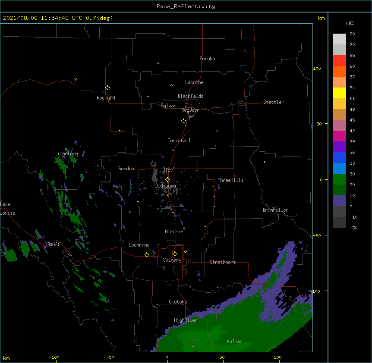The image size is (372, 363).
Task: Click the Ponoka city label
Action: tap(207, 59)
